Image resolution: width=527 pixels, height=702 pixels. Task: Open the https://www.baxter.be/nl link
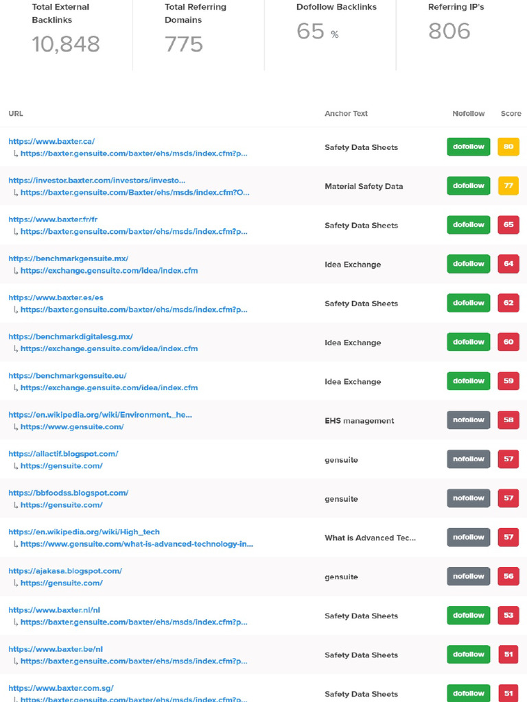pyautogui.click(x=56, y=649)
